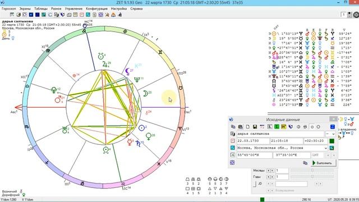Click the blue bird icon in dialog toolbar

pyautogui.click(x=291, y=127)
